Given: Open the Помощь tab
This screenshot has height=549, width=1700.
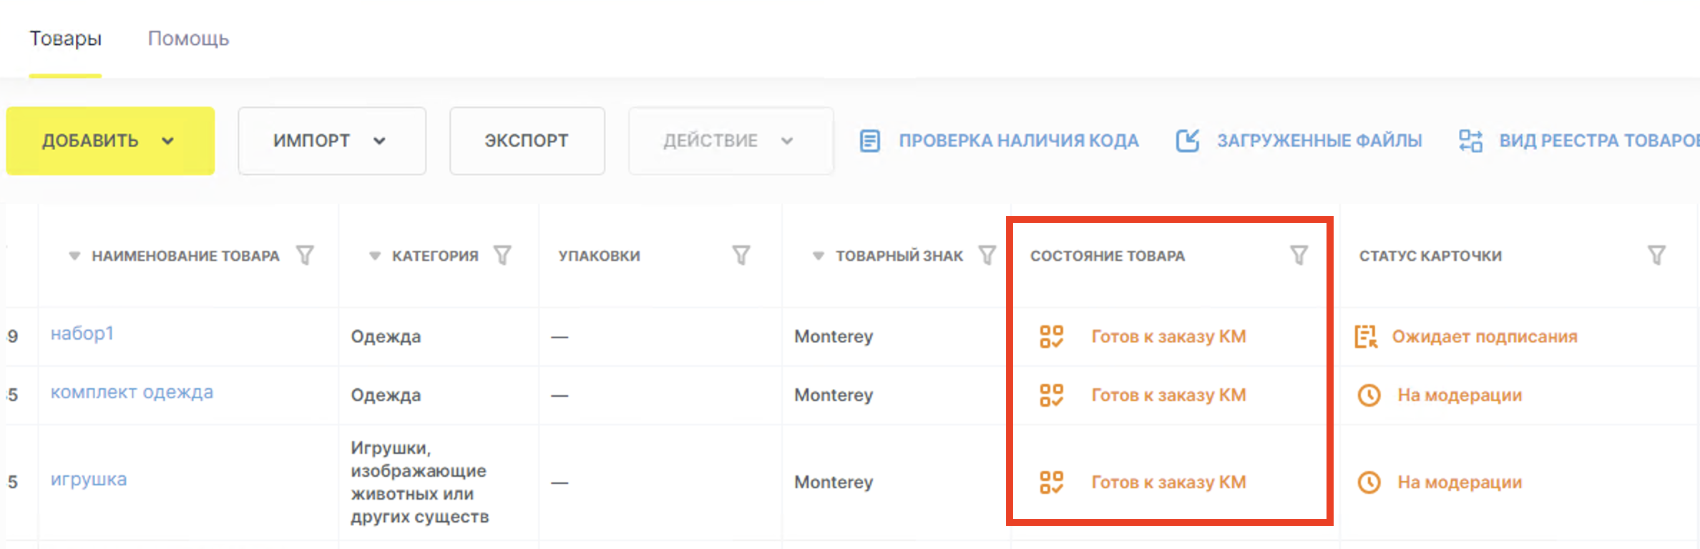Looking at the screenshot, I should (x=188, y=39).
